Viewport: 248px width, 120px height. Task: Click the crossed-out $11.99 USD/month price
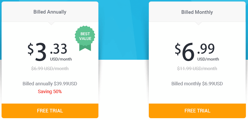[x=197, y=68]
